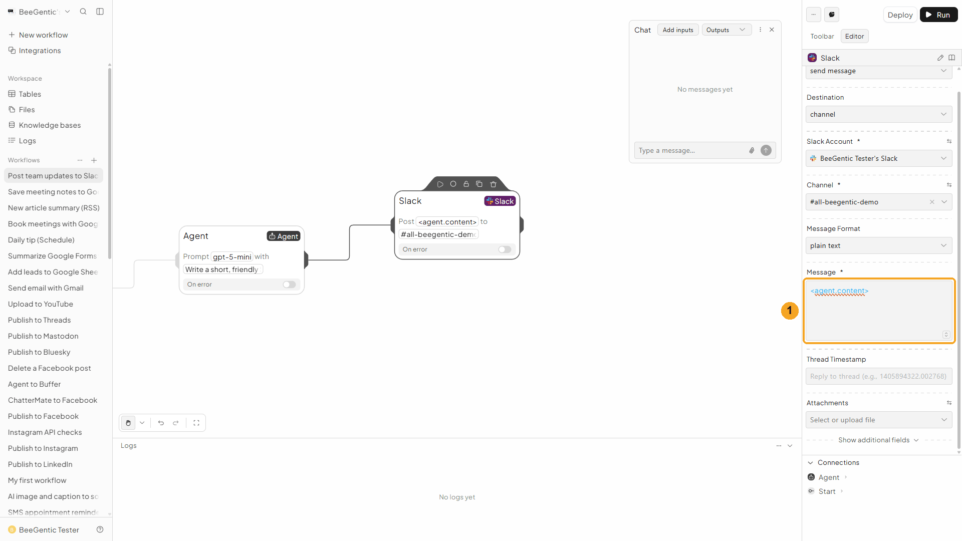Expand the Message Format plain text dropdown
This screenshot has height=541, width=962.
point(879,245)
